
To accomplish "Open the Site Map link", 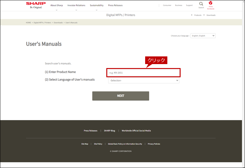I will (x=85, y=144).
